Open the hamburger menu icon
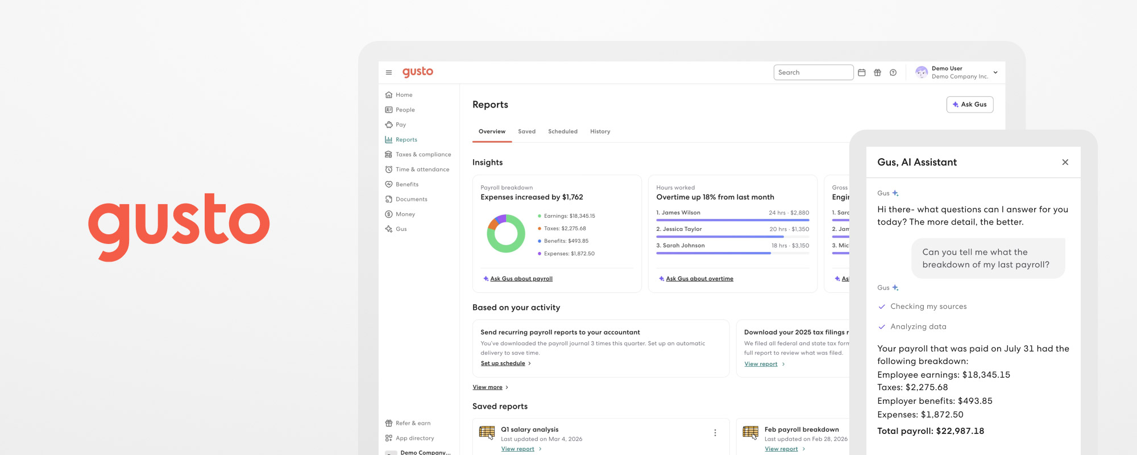This screenshot has height=455, width=1137. click(389, 72)
